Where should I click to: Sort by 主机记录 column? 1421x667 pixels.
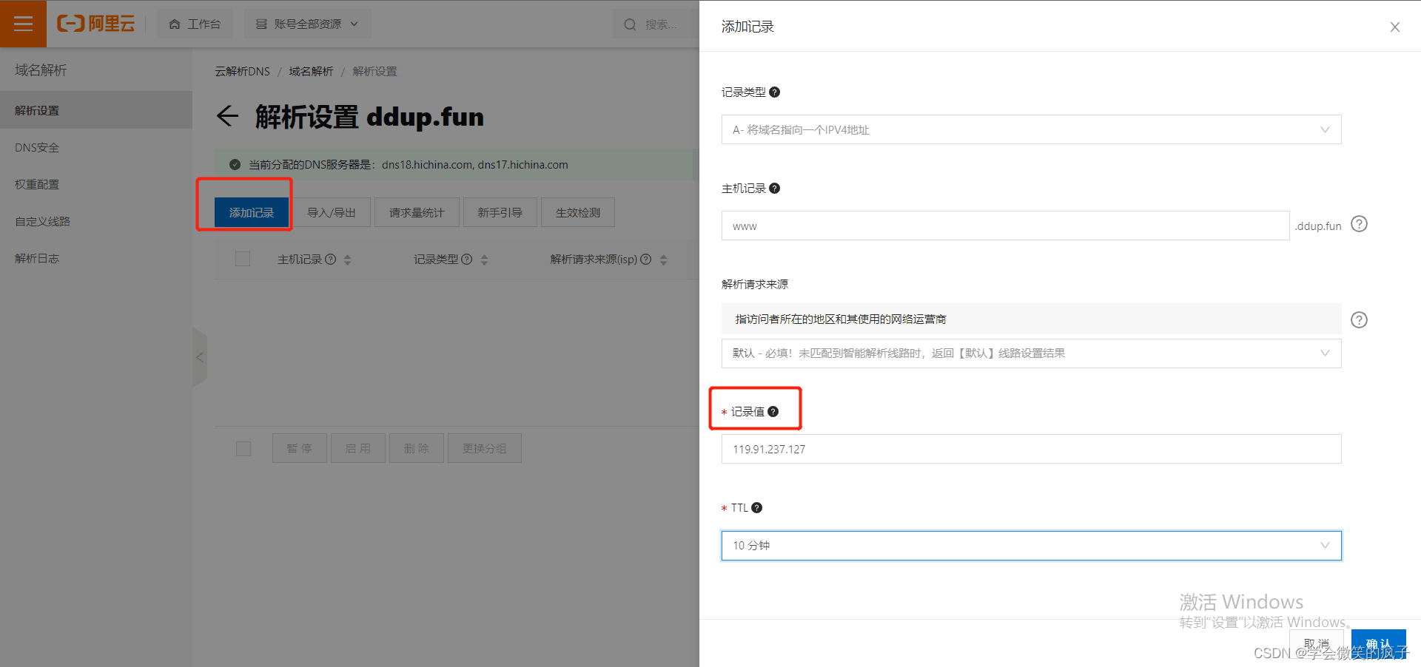tap(347, 260)
